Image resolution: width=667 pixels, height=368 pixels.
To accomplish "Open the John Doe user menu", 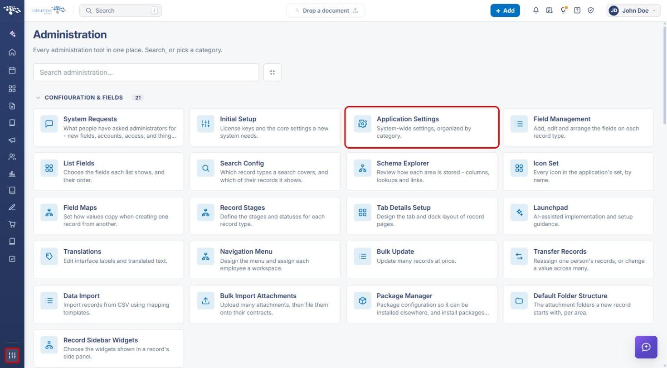I will [634, 10].
